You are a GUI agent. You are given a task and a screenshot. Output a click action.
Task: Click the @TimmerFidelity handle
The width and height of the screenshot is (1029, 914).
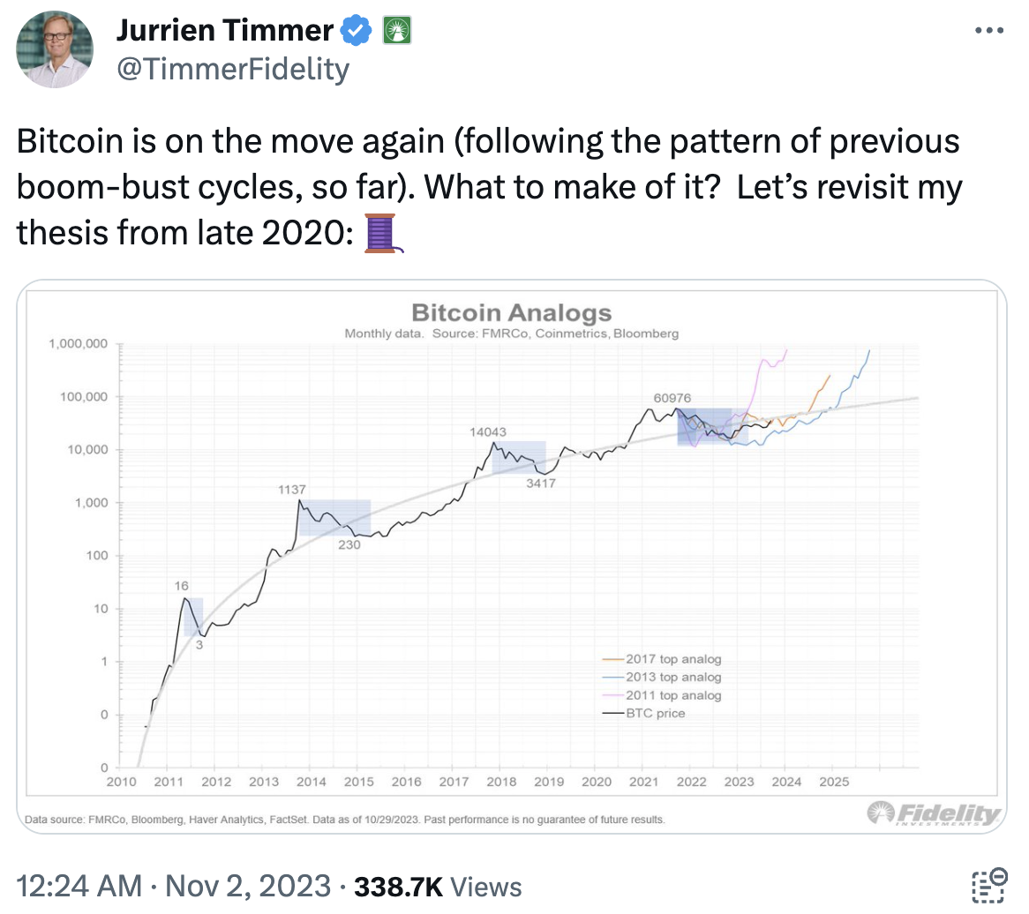click(x=232, y=68)
